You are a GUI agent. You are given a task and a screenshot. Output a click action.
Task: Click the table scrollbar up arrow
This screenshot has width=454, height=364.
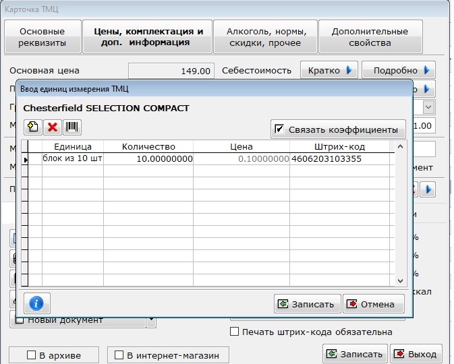click(401, 146)
